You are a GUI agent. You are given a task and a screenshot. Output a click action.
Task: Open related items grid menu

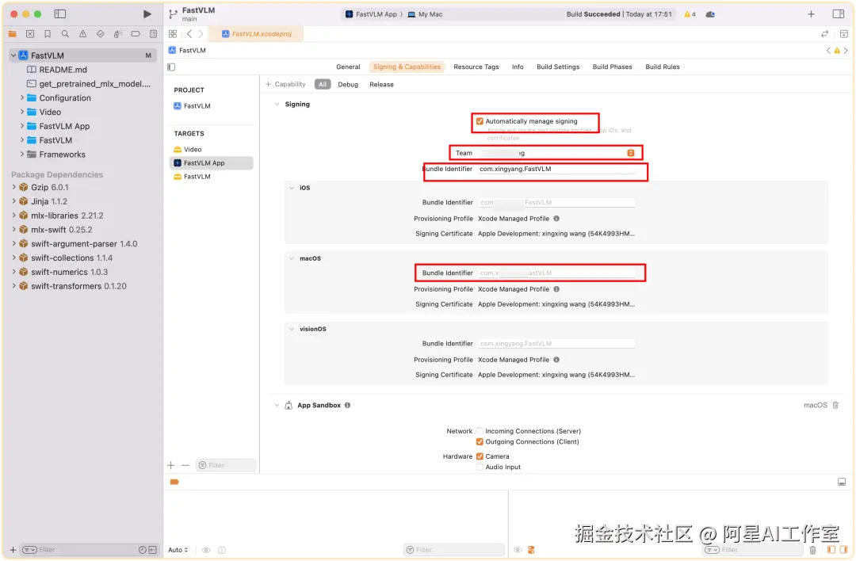tap(173, 34)
